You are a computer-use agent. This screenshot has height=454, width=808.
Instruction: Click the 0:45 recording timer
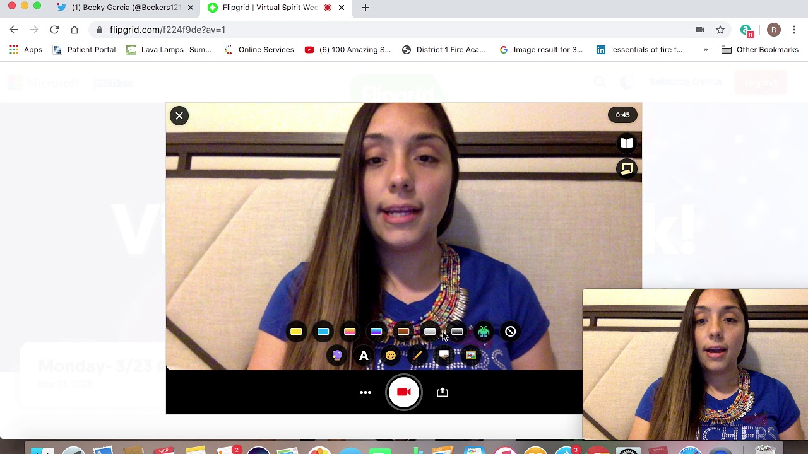tap(623, 115)
